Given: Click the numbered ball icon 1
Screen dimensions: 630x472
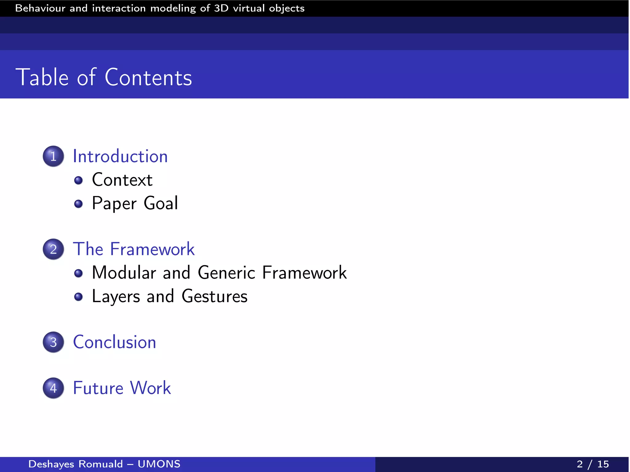Looking at the screenshot, I should (53, 156).
